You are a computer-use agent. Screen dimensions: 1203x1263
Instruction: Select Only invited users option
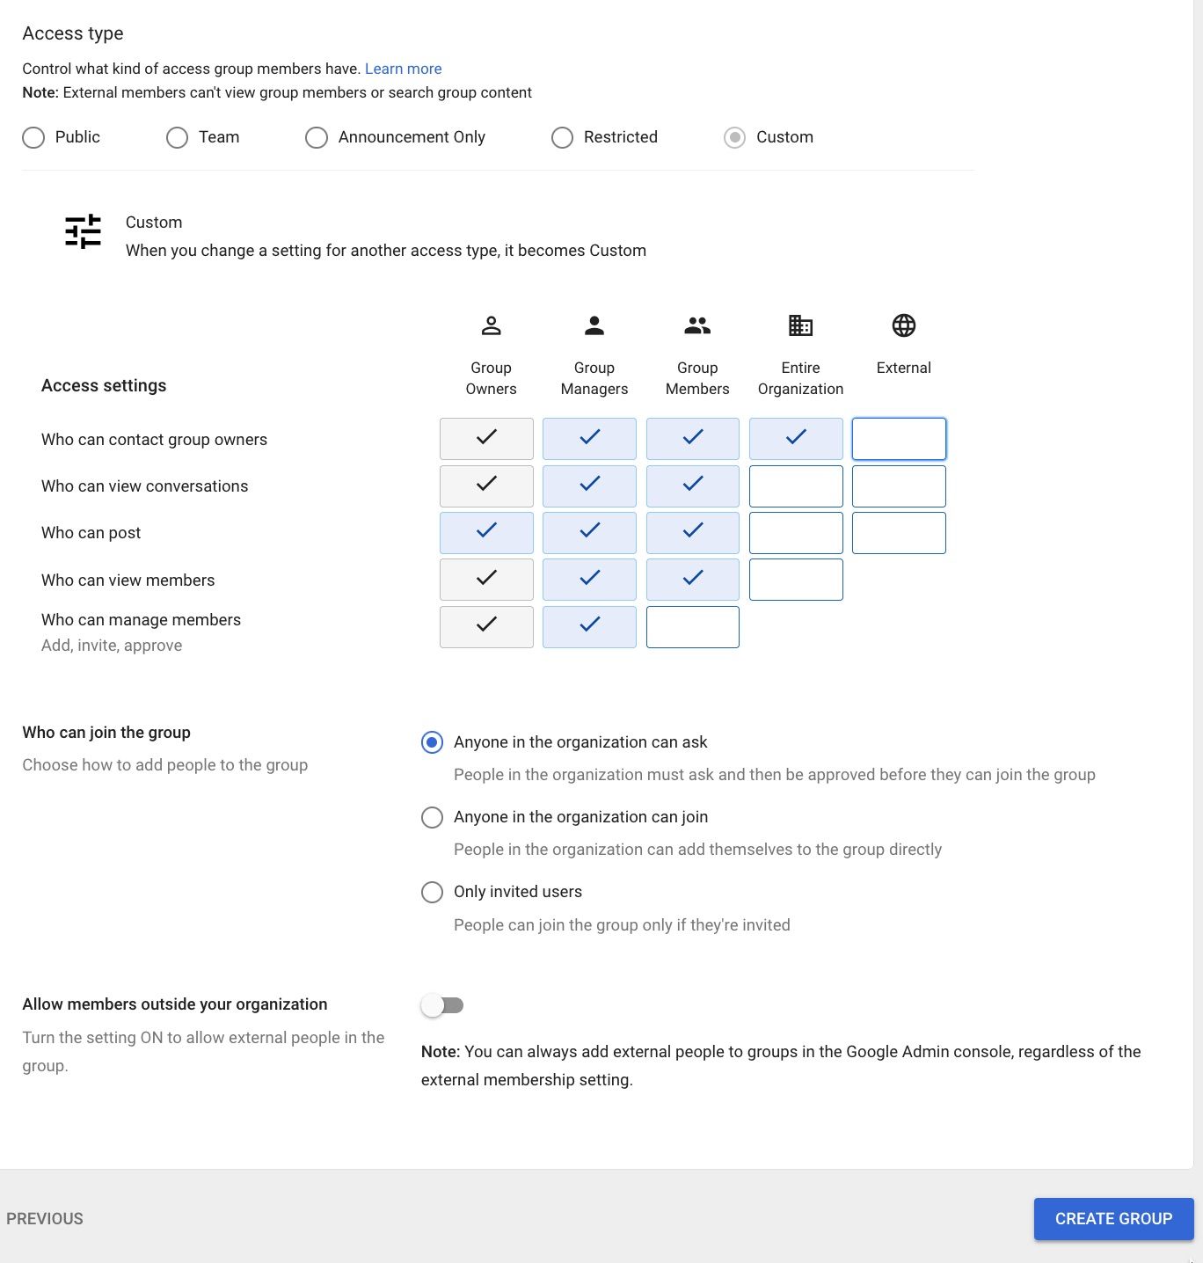coord(432,893)
